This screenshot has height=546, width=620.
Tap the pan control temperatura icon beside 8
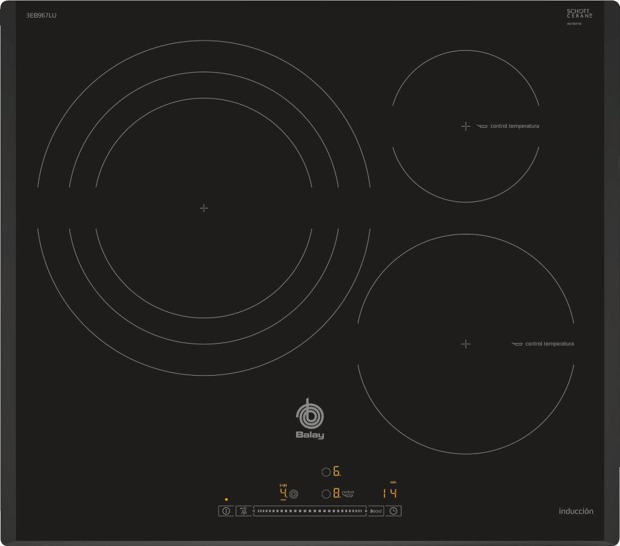(x=348, y=494)
